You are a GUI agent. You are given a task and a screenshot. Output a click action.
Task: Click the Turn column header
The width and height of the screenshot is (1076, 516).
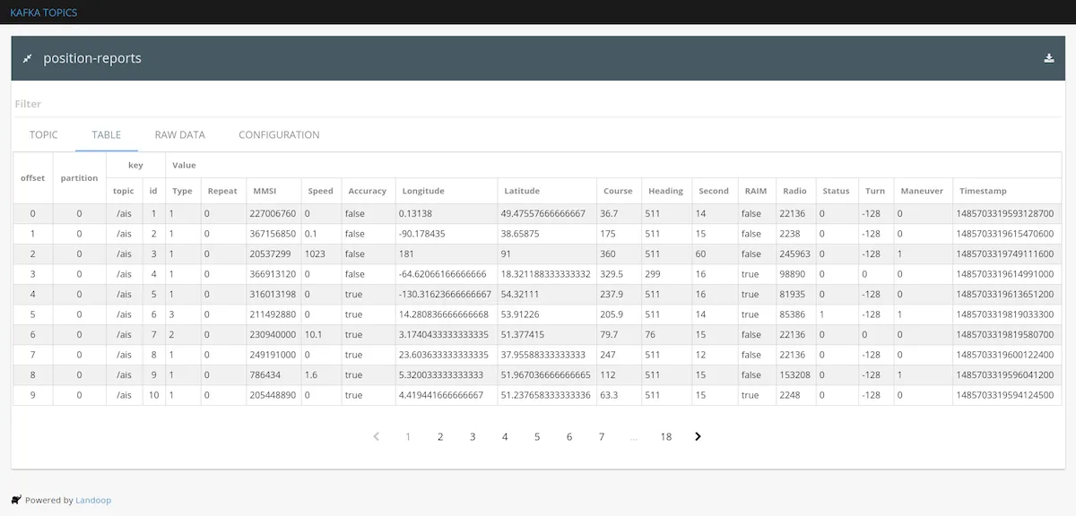875,191
